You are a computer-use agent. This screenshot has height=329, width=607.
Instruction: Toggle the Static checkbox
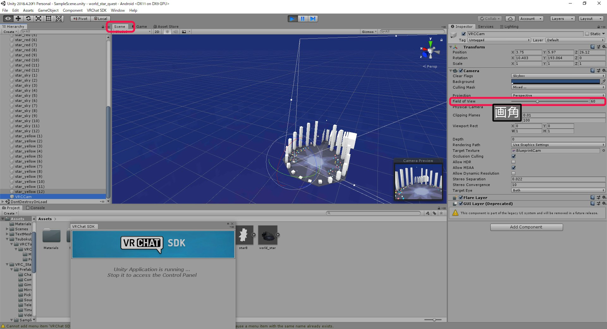(x=587, y=34)
